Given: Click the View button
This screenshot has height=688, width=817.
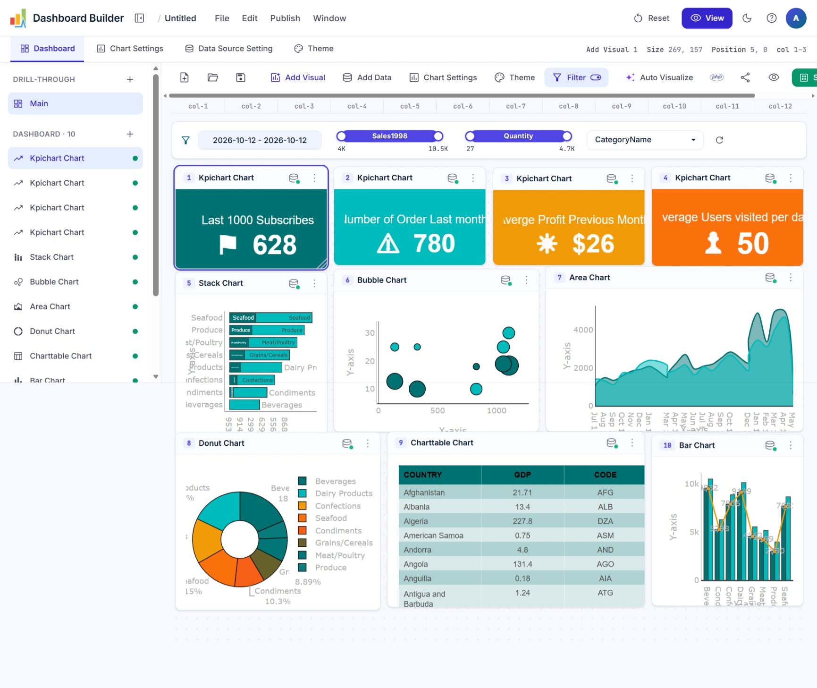Looking at the screenshot, I should tap(707, 18).
